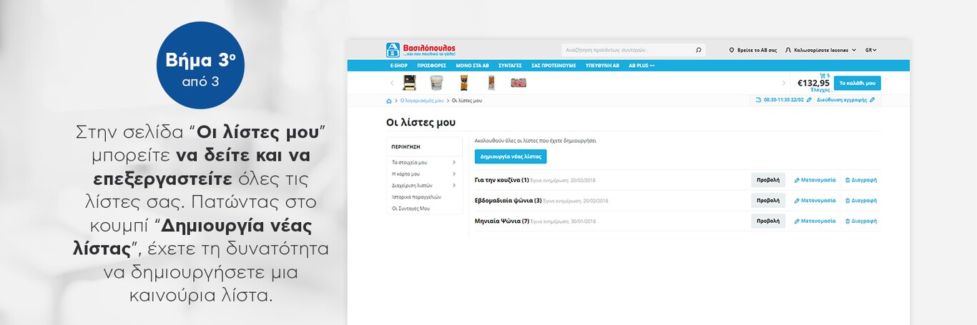Expand Διαχείριση λιστών in sidebar
Screen dimensions: 977x325
[x=453, y=185]
